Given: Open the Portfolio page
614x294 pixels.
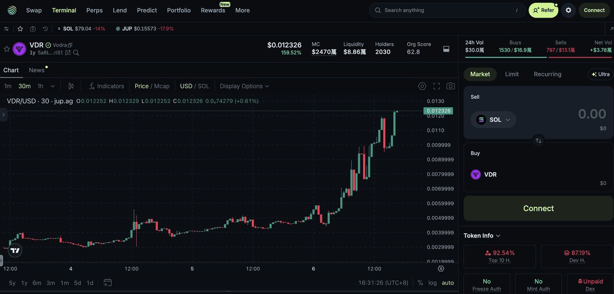Looking at the screenshot, I should click(x=179, y=10).
